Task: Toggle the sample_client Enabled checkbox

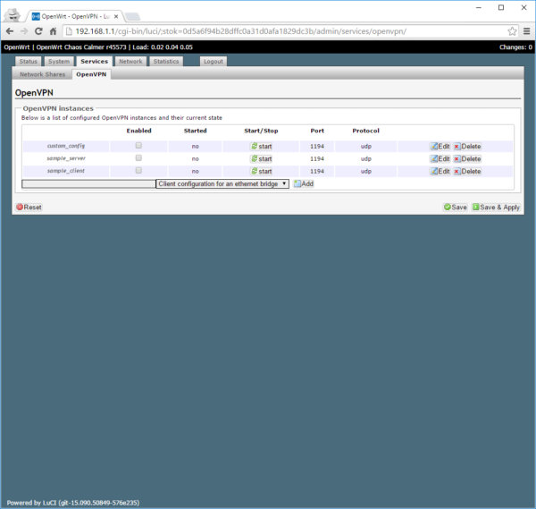Action: pyautogui.click(x=138, y=170)
